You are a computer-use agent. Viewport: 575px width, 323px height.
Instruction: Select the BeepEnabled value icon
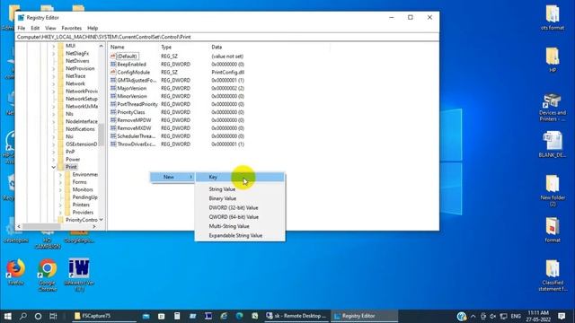[113, 64]
